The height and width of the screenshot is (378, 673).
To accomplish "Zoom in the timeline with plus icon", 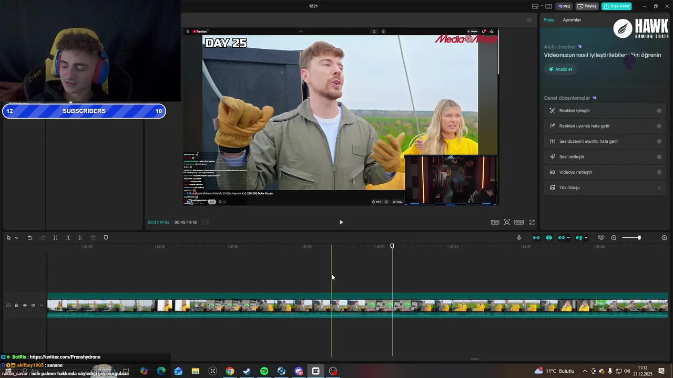I will 664,238.
